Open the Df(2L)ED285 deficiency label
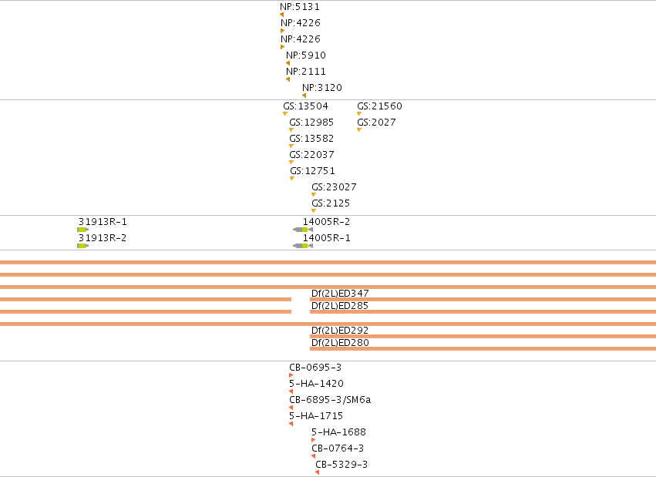Screen dimensions: 656x477 point(340,306)
